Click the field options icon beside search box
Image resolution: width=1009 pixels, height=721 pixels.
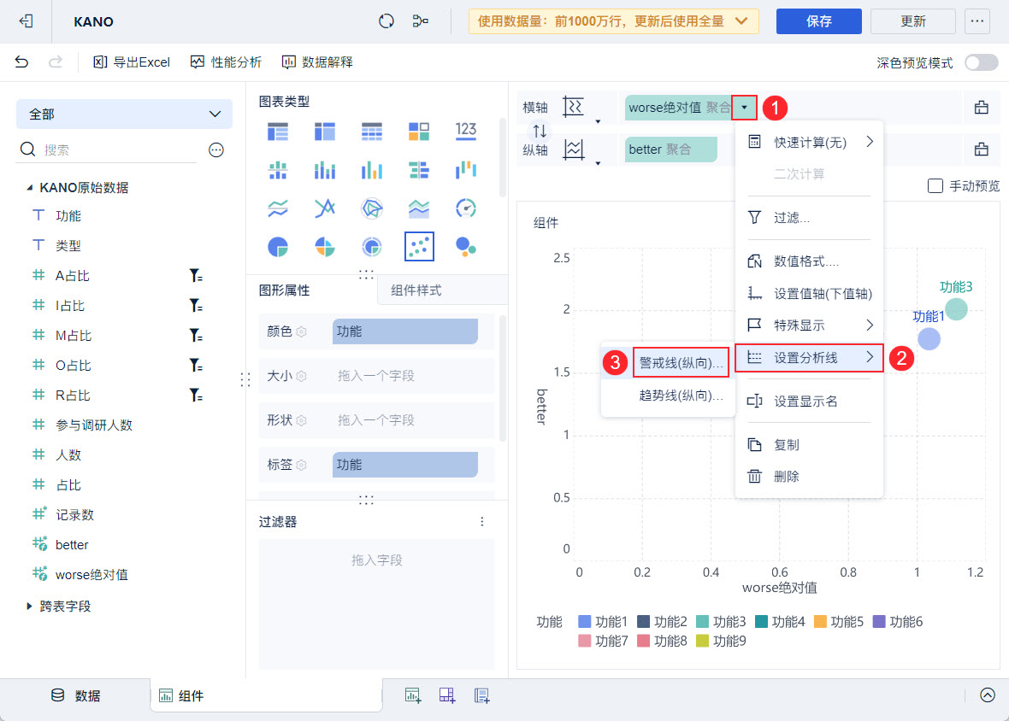(x=216, y=149)
